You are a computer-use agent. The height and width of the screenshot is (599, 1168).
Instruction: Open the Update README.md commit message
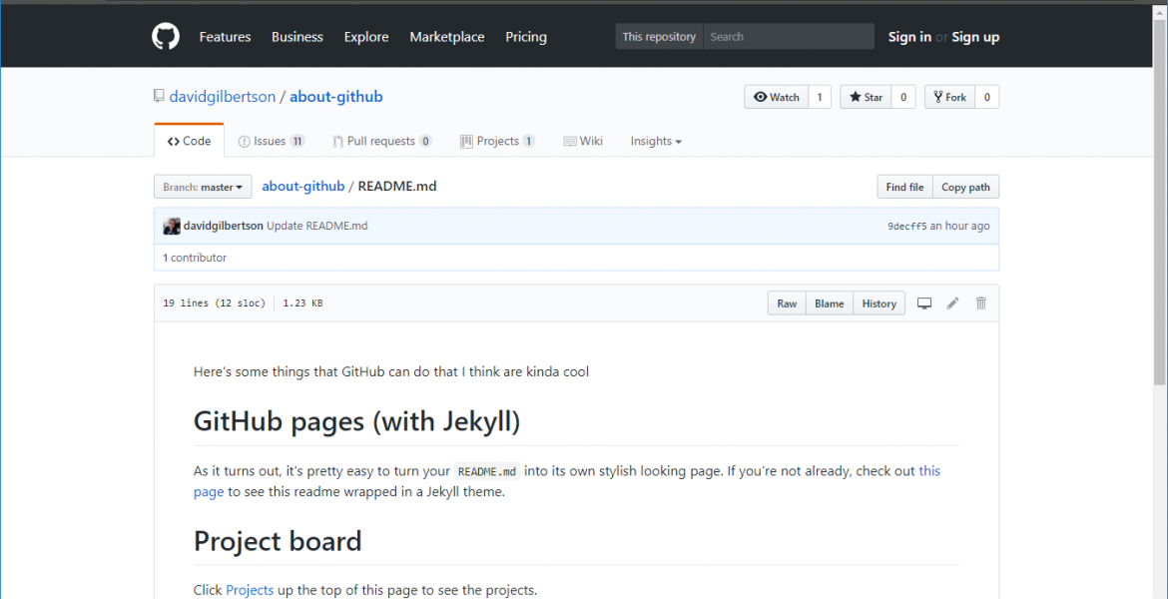click(x=317, y=226)
